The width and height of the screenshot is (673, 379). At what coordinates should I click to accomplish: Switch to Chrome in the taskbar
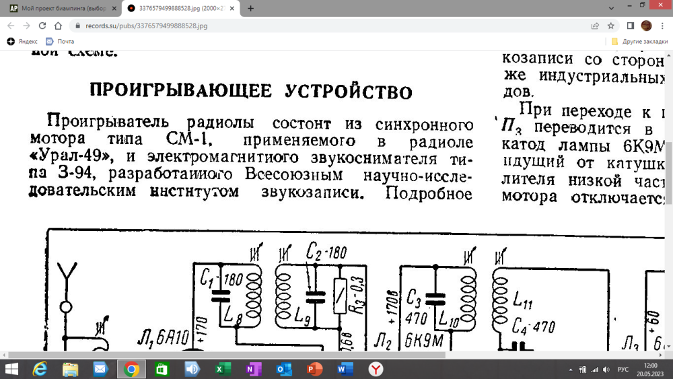(131, 369)
